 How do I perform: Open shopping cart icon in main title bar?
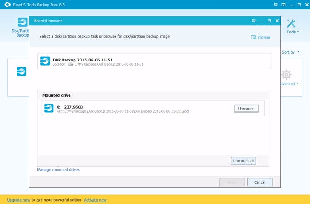point(276,5)
